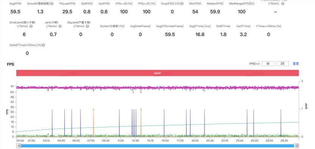
Task: Click the orange Jank spike after 12:40
Action: point(141,123)
